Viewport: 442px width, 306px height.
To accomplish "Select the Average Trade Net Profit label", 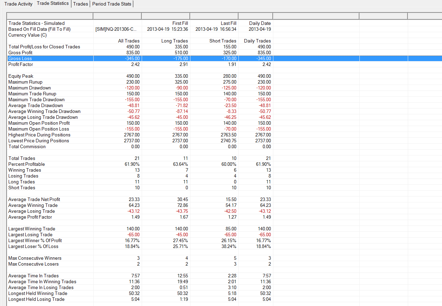I will pos(34,200).
